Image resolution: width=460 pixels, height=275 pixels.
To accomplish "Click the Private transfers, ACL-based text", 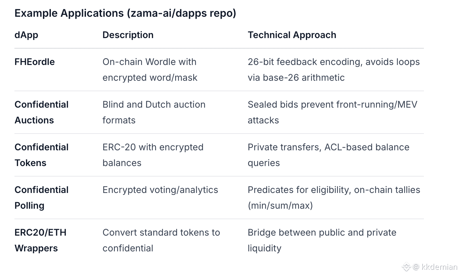I will click(328, 155).
